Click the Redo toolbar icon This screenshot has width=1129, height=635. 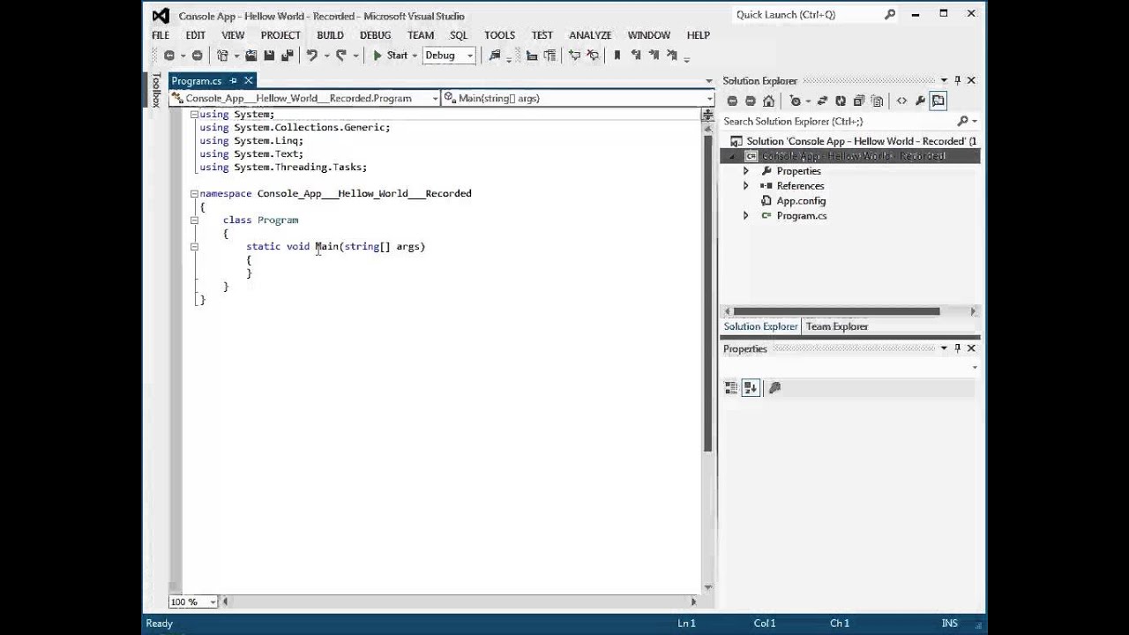(x=341, y=56)
